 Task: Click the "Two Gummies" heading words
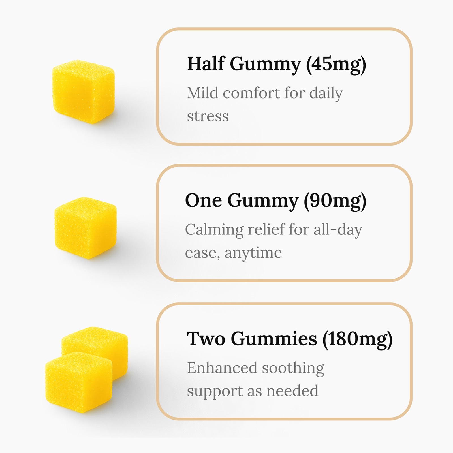[x=252, y=339]
